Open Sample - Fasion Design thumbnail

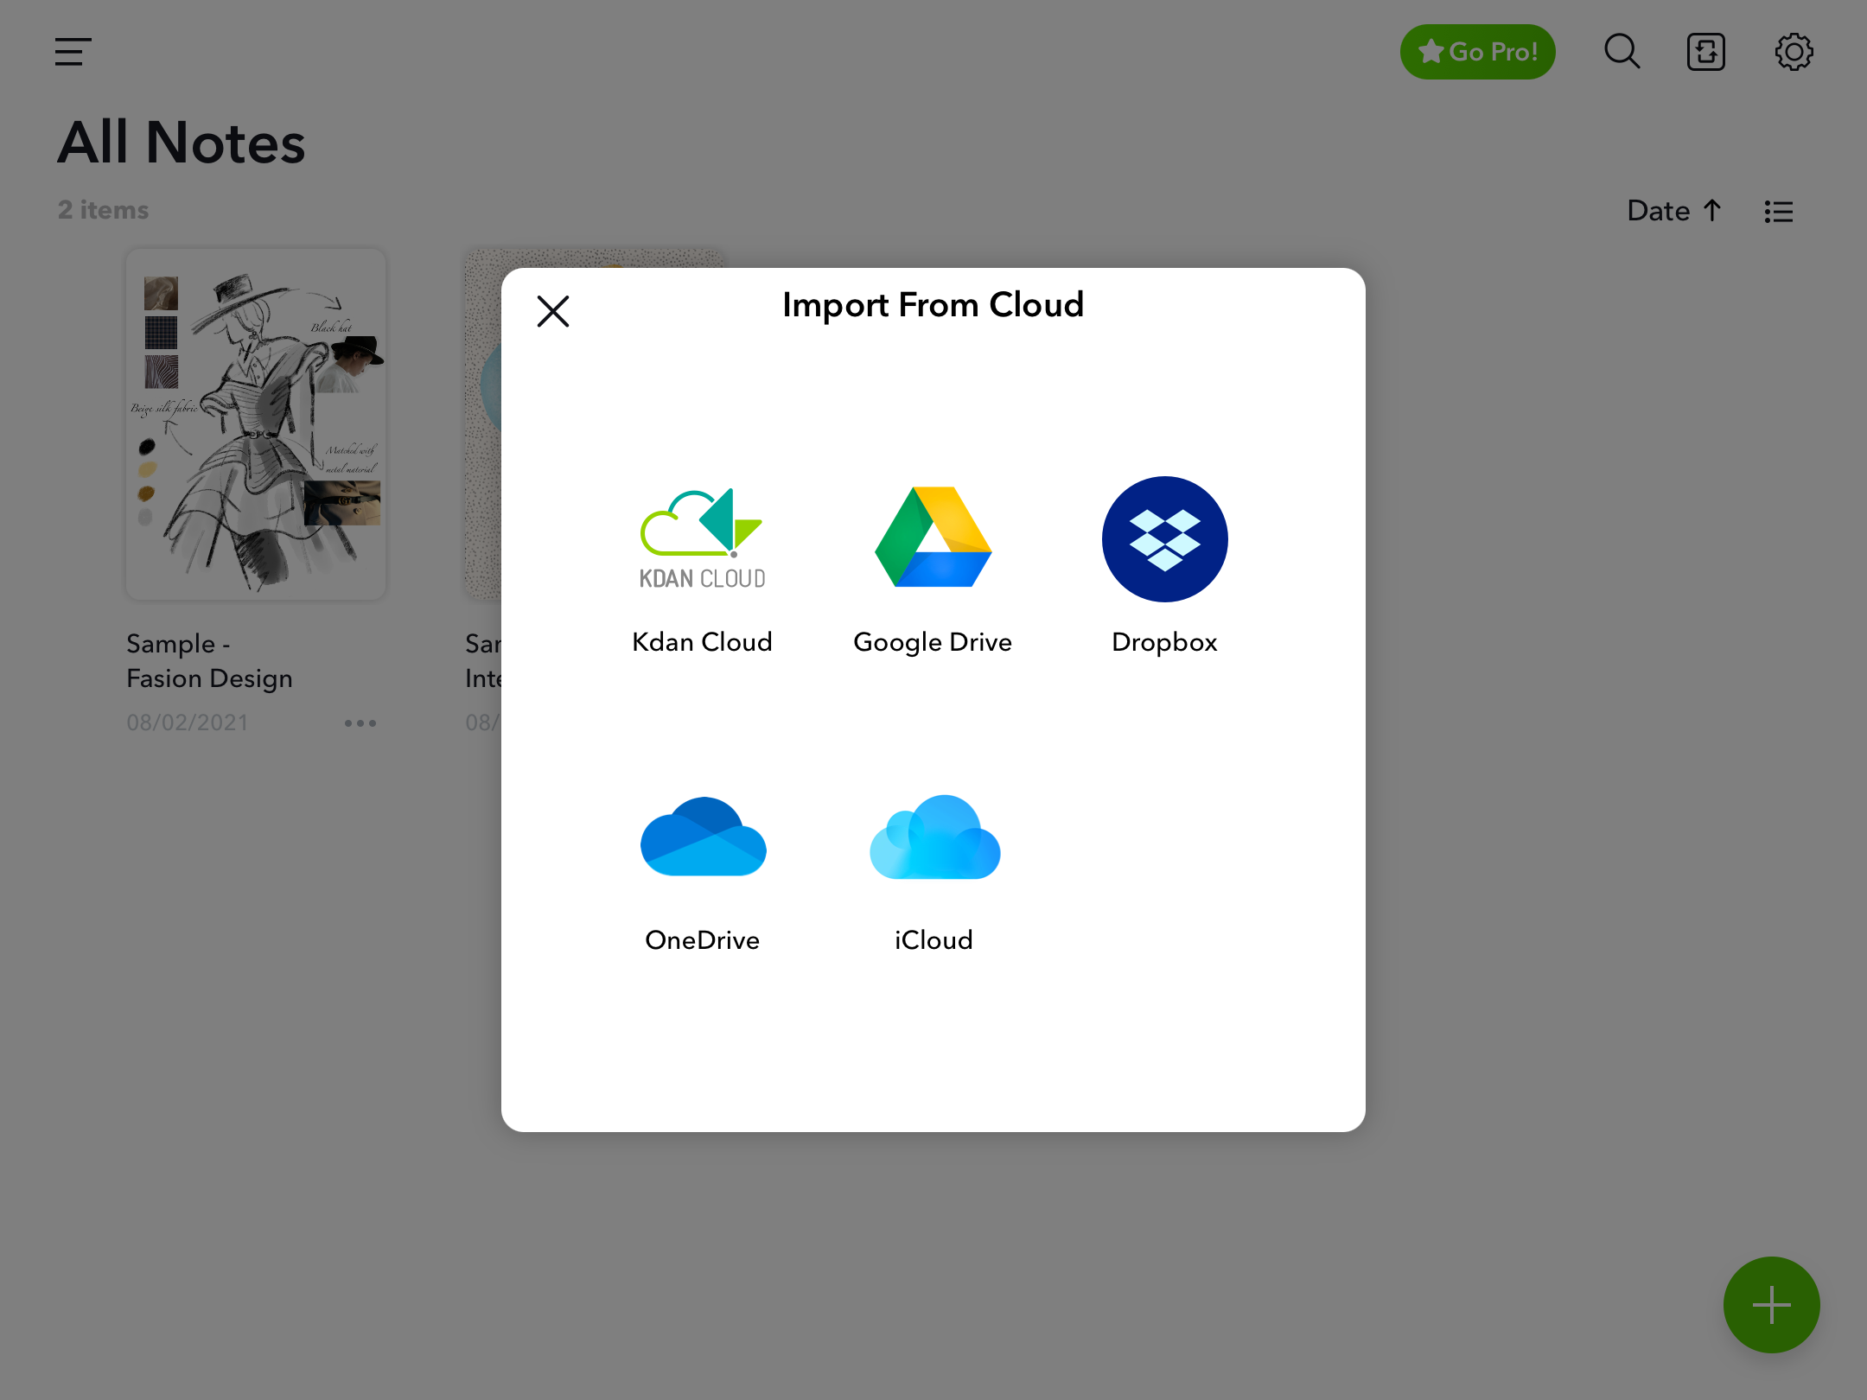(x=256, y=424)
